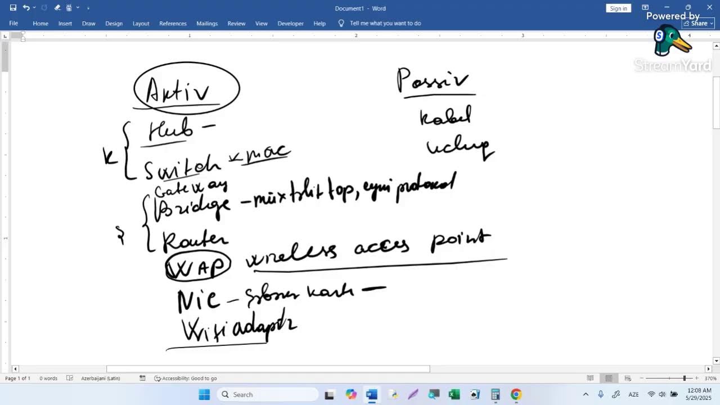Viewport: 720px width, 405px height.
Task: Save the document with the floppy disk icon
Action: [x=13, y=8]
